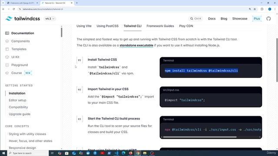Switch to the Play CDN tab
This screenshot has width=278, height=156.
tap(186, 26)
